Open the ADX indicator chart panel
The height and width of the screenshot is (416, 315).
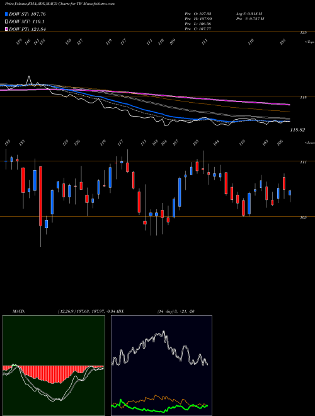pos(161,366)
